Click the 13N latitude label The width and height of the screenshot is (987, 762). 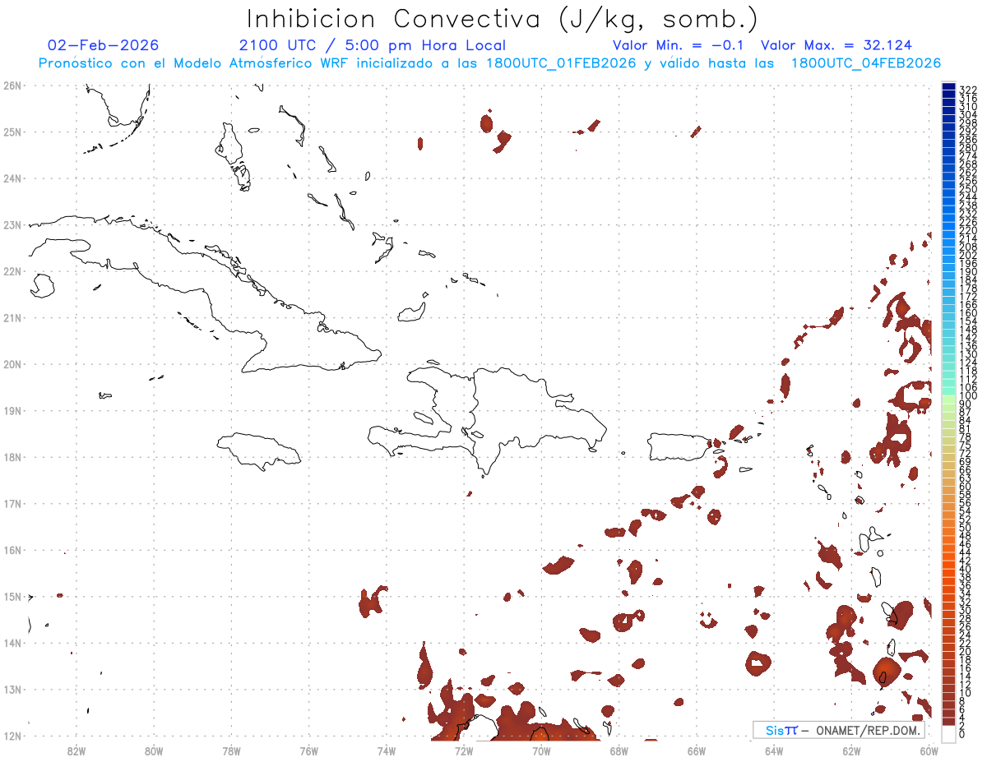pos(12,689)
